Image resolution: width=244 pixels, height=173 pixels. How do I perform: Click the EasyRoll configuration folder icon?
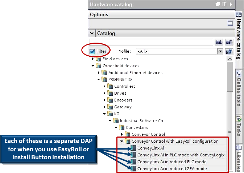128,141
